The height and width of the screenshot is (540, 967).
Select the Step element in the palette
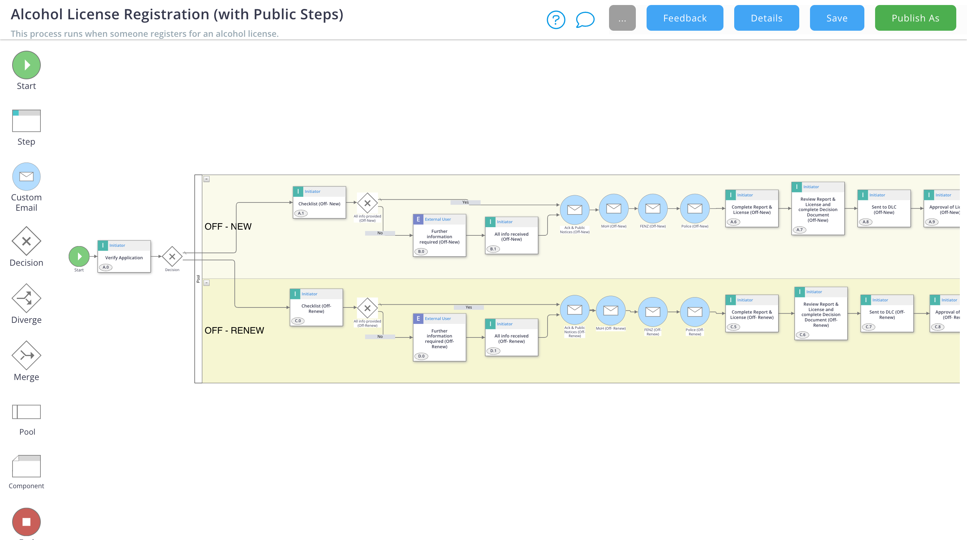point(26,121)
